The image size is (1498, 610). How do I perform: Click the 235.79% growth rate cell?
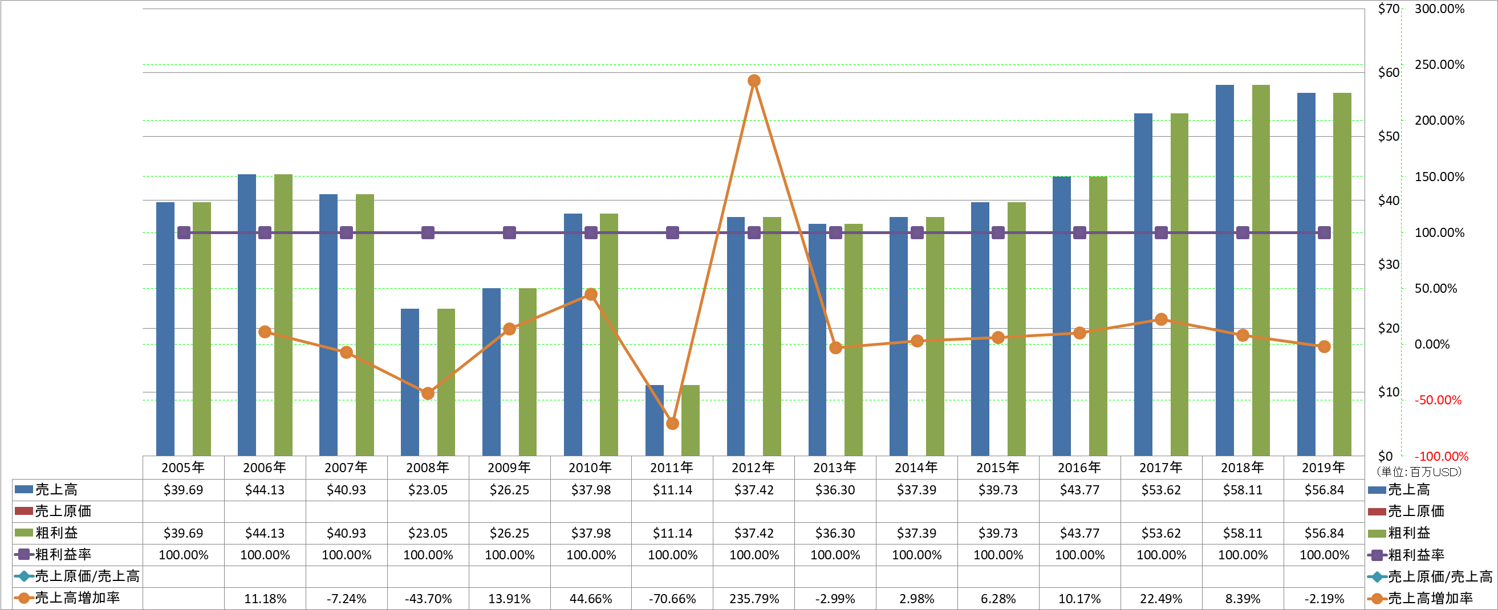coord(754,599)
